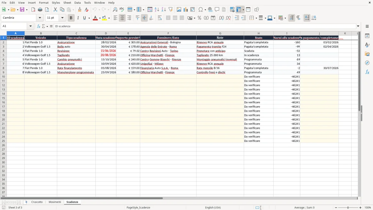The width and height of the screenshot is (373, 210).
Task: Sort ascending A to Z
Action: [157, 10]
